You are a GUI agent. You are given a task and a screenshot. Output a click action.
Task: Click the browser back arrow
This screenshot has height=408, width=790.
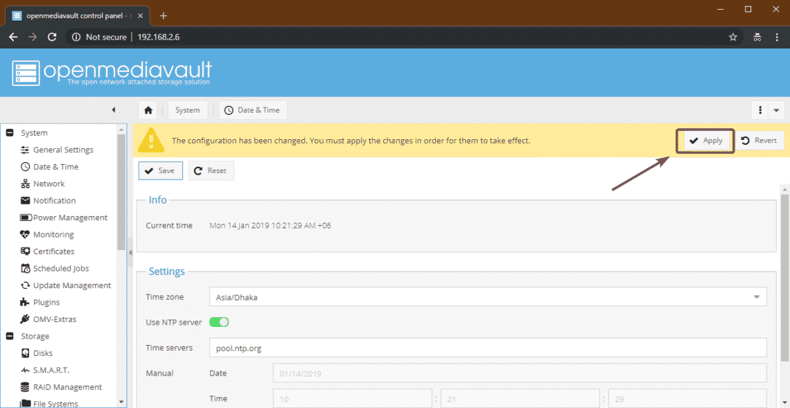(x=14, y=37)
